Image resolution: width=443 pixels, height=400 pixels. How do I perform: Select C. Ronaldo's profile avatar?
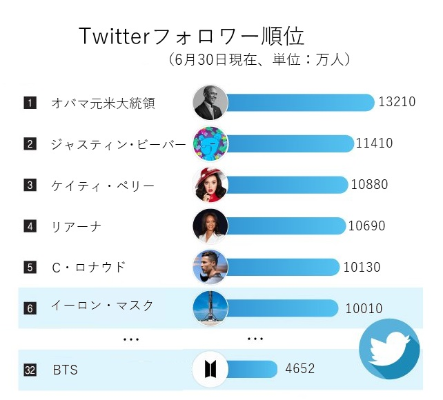[210, 268]
